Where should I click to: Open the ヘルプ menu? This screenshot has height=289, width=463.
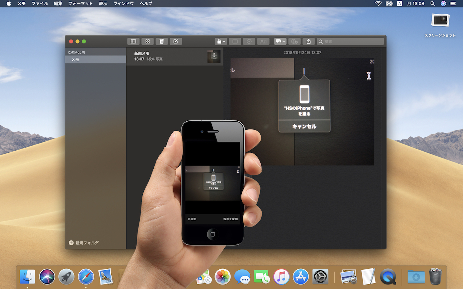[146, 3]
